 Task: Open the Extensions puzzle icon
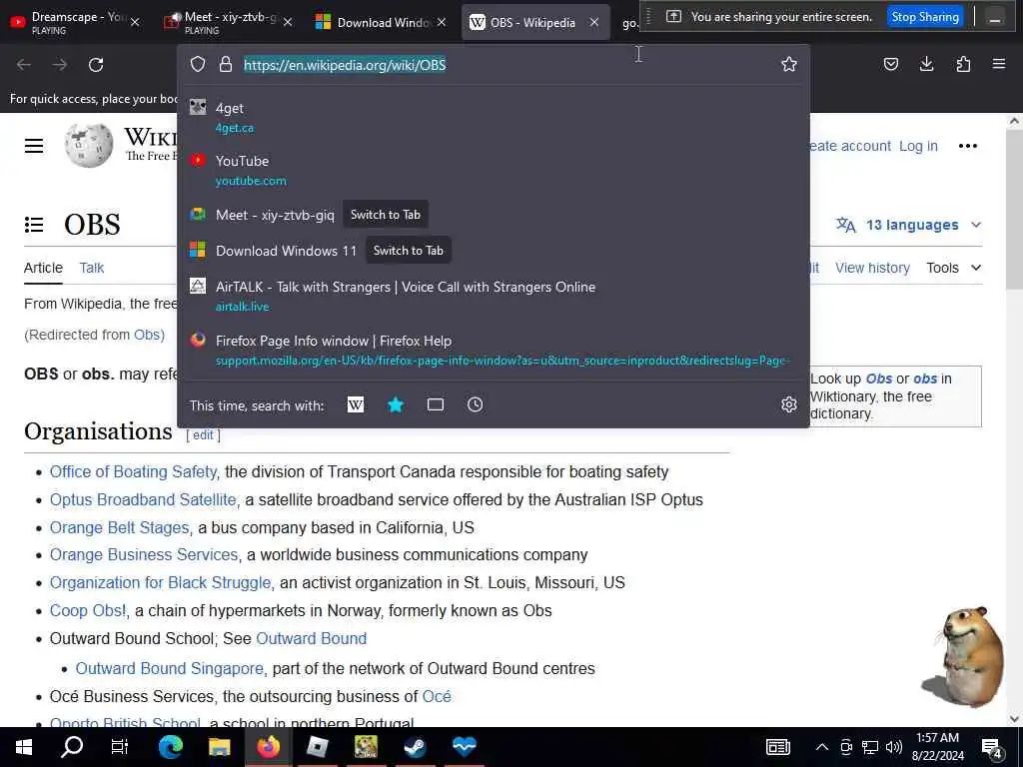963,64
